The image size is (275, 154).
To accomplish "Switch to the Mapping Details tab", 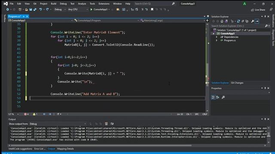I will pyautogui.click(x=65, y=149).
